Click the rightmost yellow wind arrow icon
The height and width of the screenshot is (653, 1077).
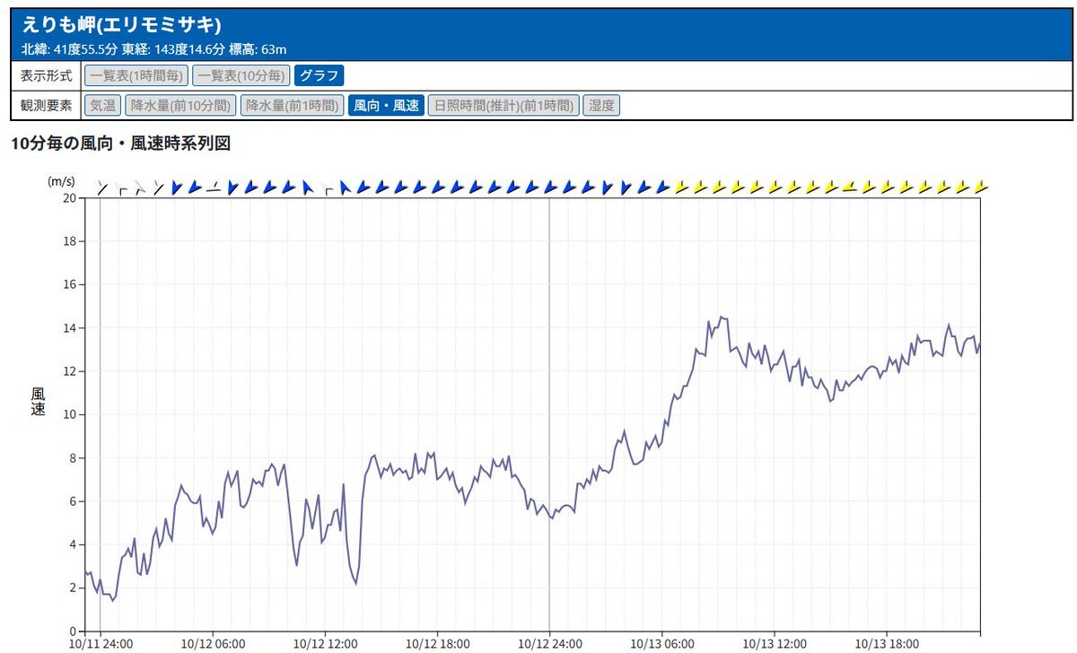pos(981,187)
